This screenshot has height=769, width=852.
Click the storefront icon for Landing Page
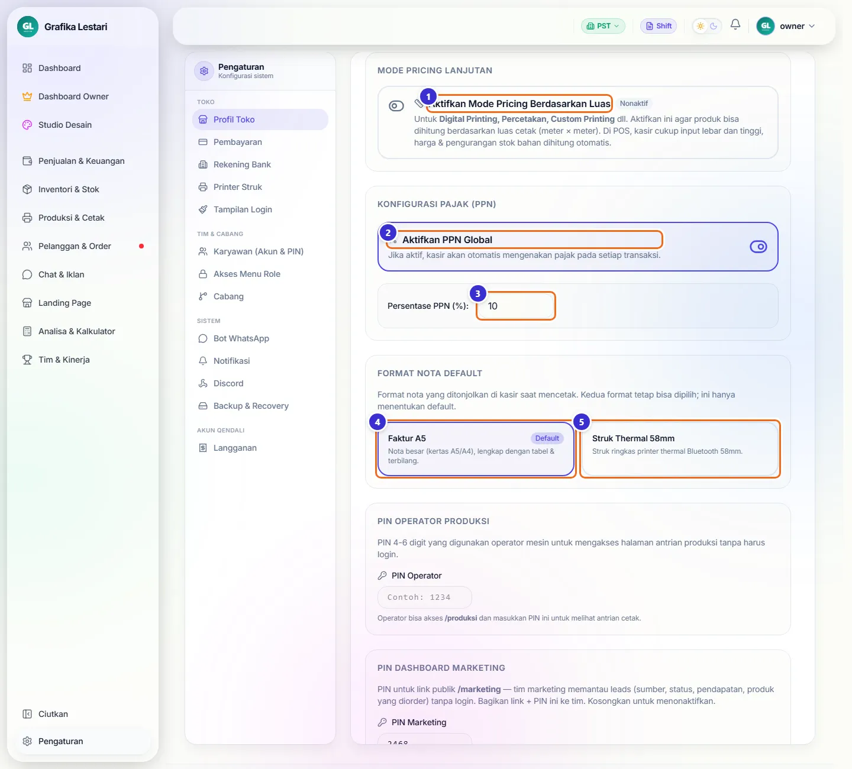[x=27, y=303]
